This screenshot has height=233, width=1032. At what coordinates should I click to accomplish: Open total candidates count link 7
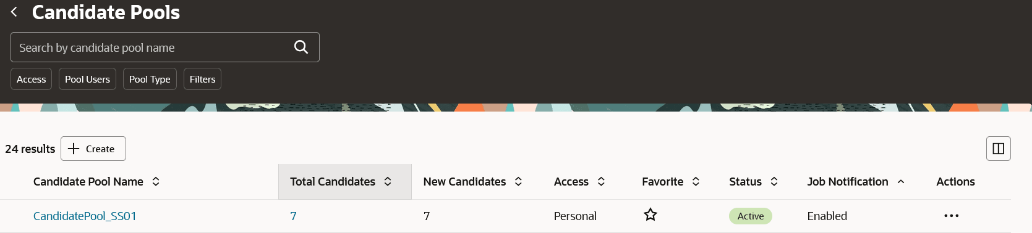click(293, 216)
